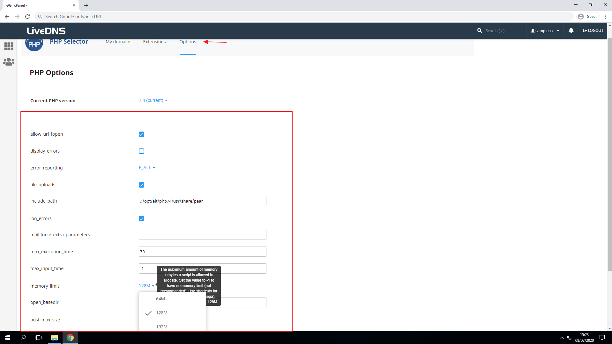
Task: Click the search magnifier icon in header
Action: point(480,31)
